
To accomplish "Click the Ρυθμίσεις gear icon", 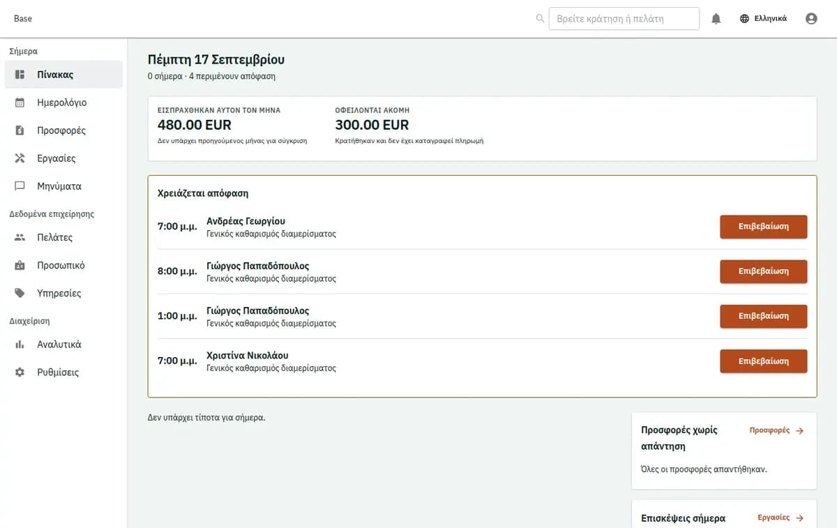I will (20, 372).
